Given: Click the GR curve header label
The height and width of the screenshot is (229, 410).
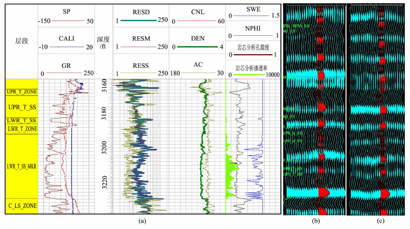Looking at the screenshot, I should (66, 63).
